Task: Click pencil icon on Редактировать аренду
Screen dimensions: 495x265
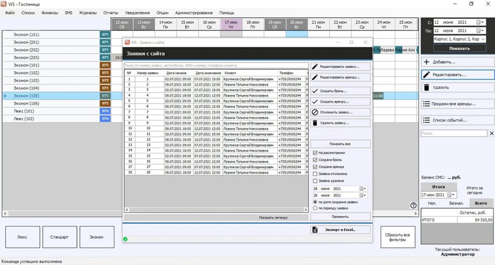Action: pyautogui.click(x=315, y=77)
